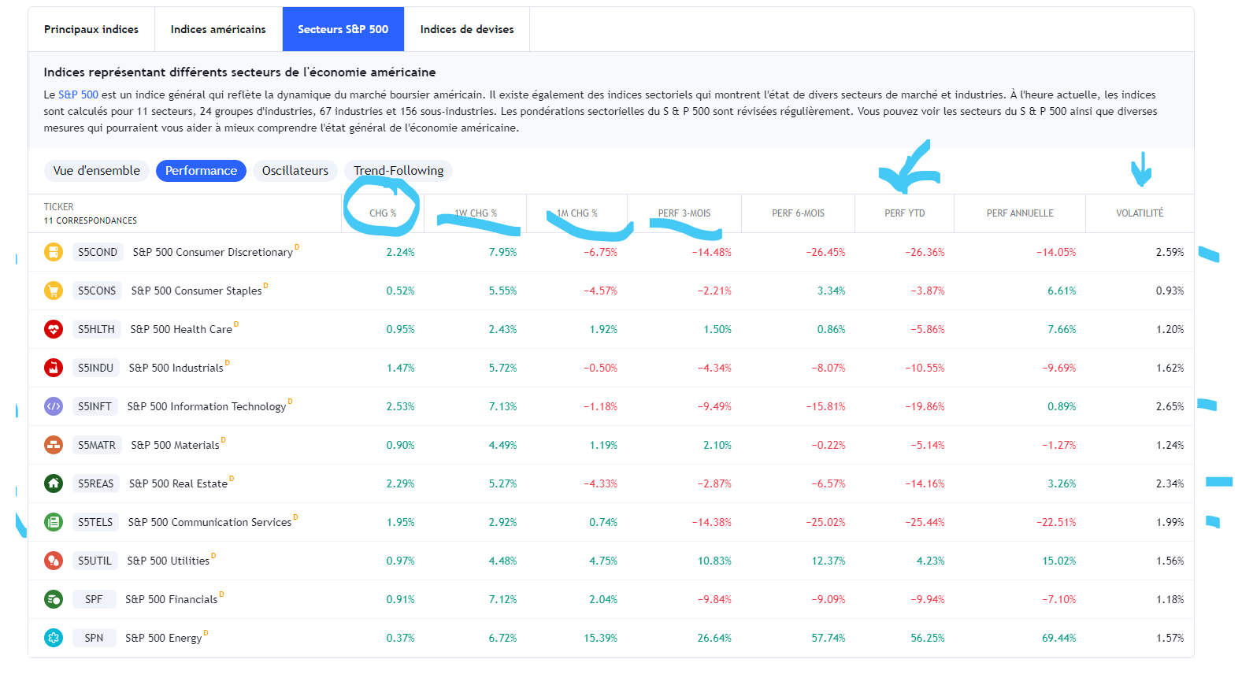Click the Health Care heart icon
The height and width of the screenshot is (674, 1253).
click(54, 329)
